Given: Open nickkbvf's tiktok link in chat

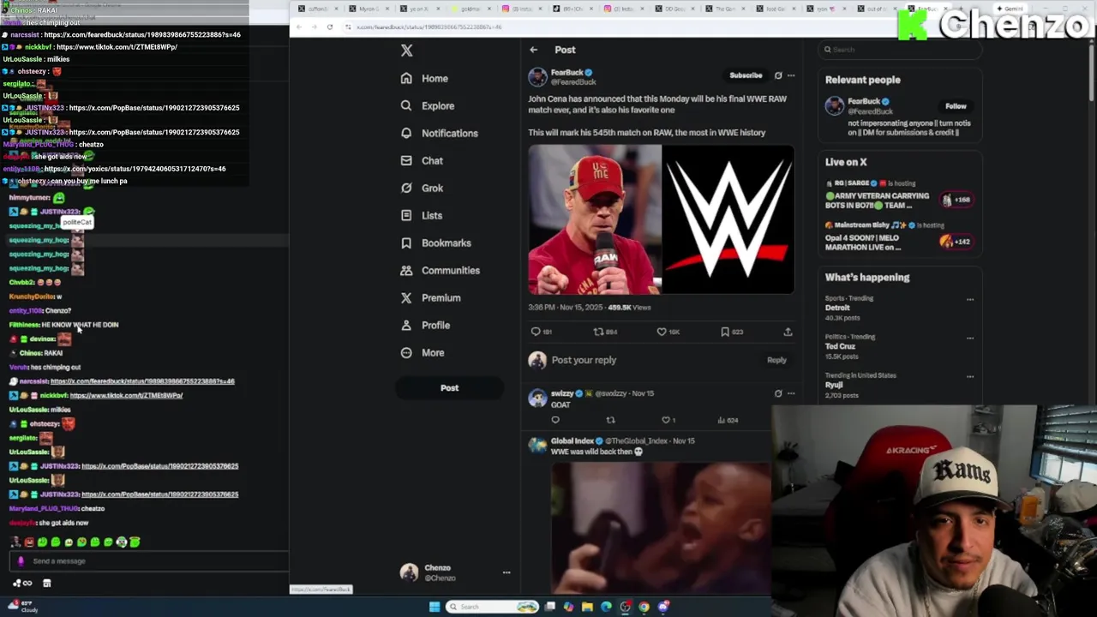Looking at the screenshot, I should click(126, 395).
